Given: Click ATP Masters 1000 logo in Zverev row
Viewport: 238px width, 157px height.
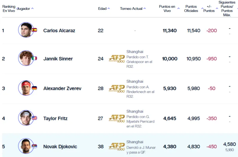Looking at the screenshot, I should click(117, 88).
